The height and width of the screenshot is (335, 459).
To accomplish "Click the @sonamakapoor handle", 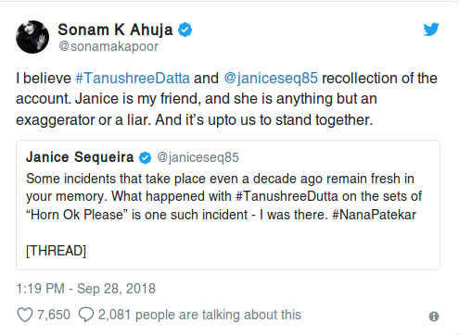I will [108, 46].
